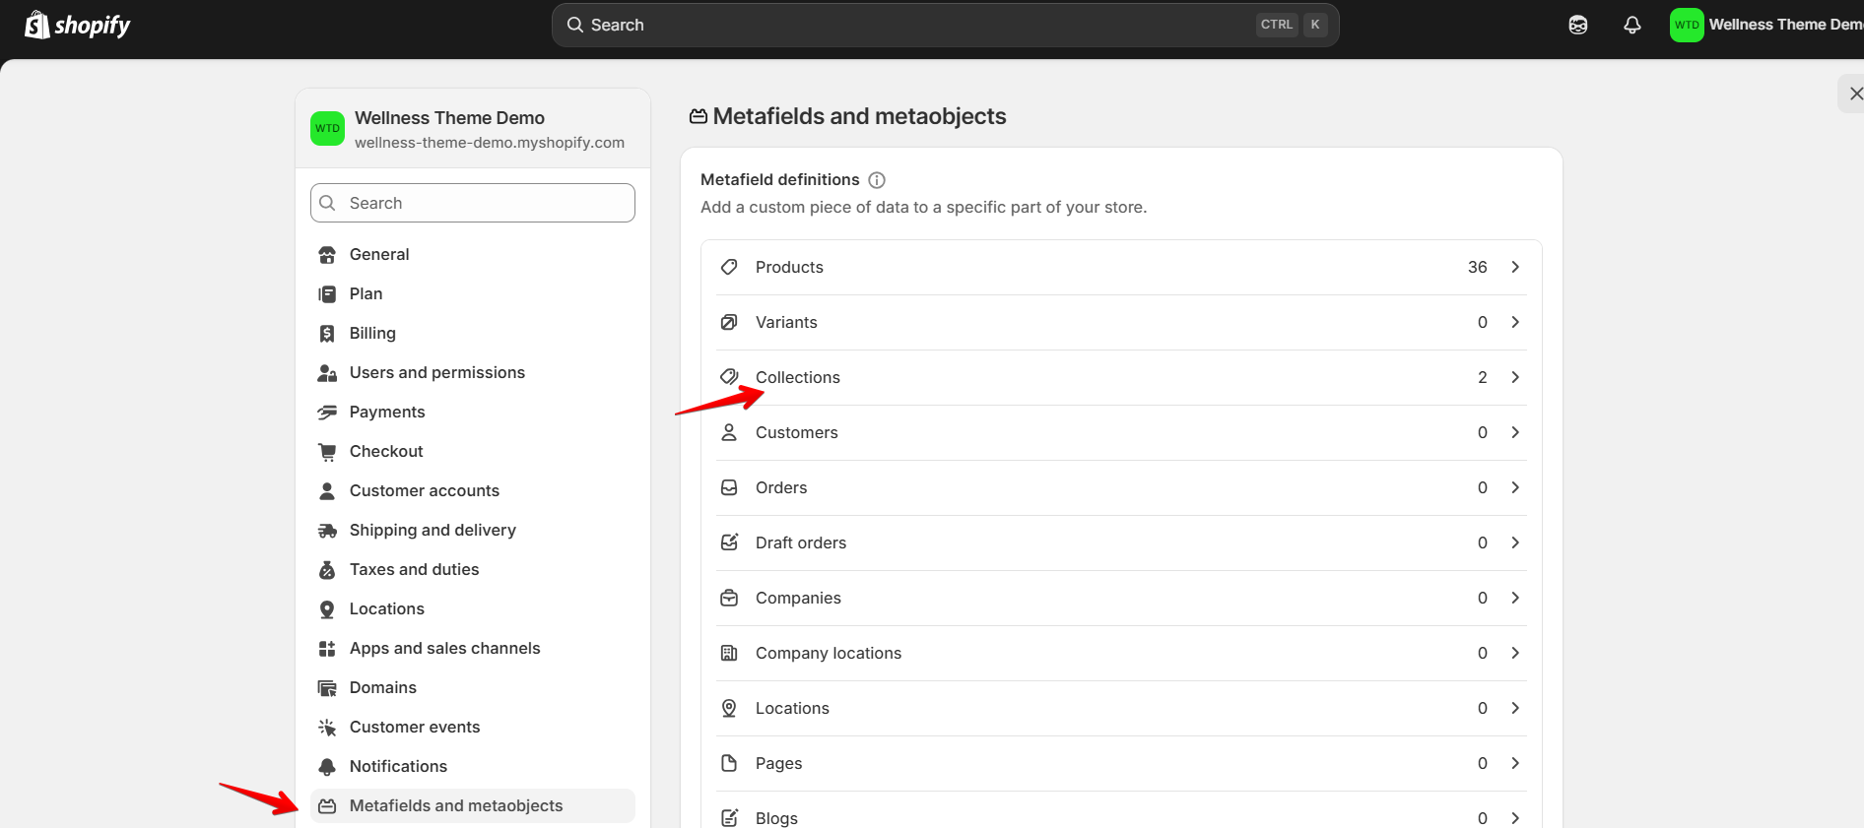Expand the Pages row chevron
Viewport: 1864px width, 828px height.
pos(1515,763)
